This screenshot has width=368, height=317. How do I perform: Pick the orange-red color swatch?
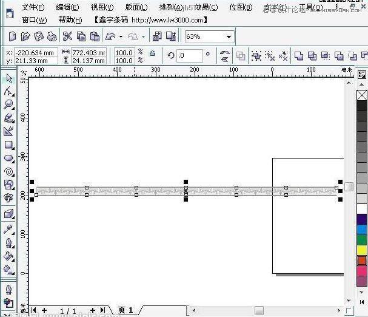tap(362, 261)
